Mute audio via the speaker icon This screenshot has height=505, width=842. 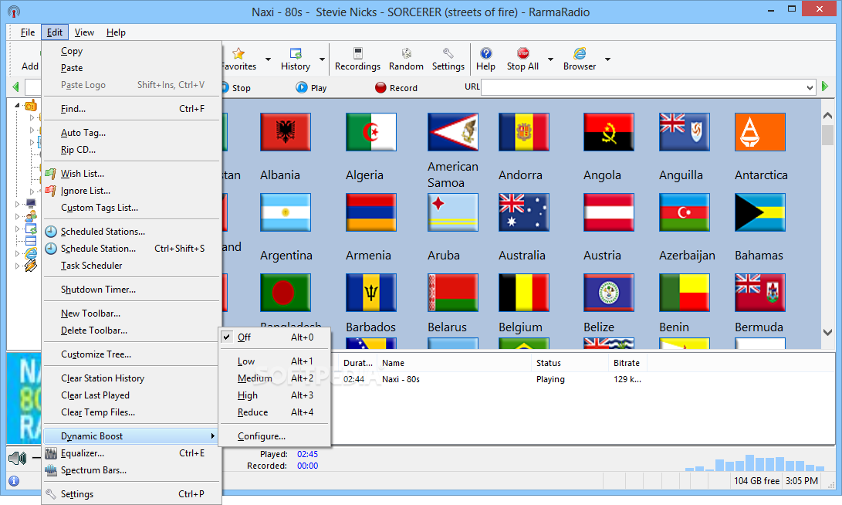tap(18, 458)
